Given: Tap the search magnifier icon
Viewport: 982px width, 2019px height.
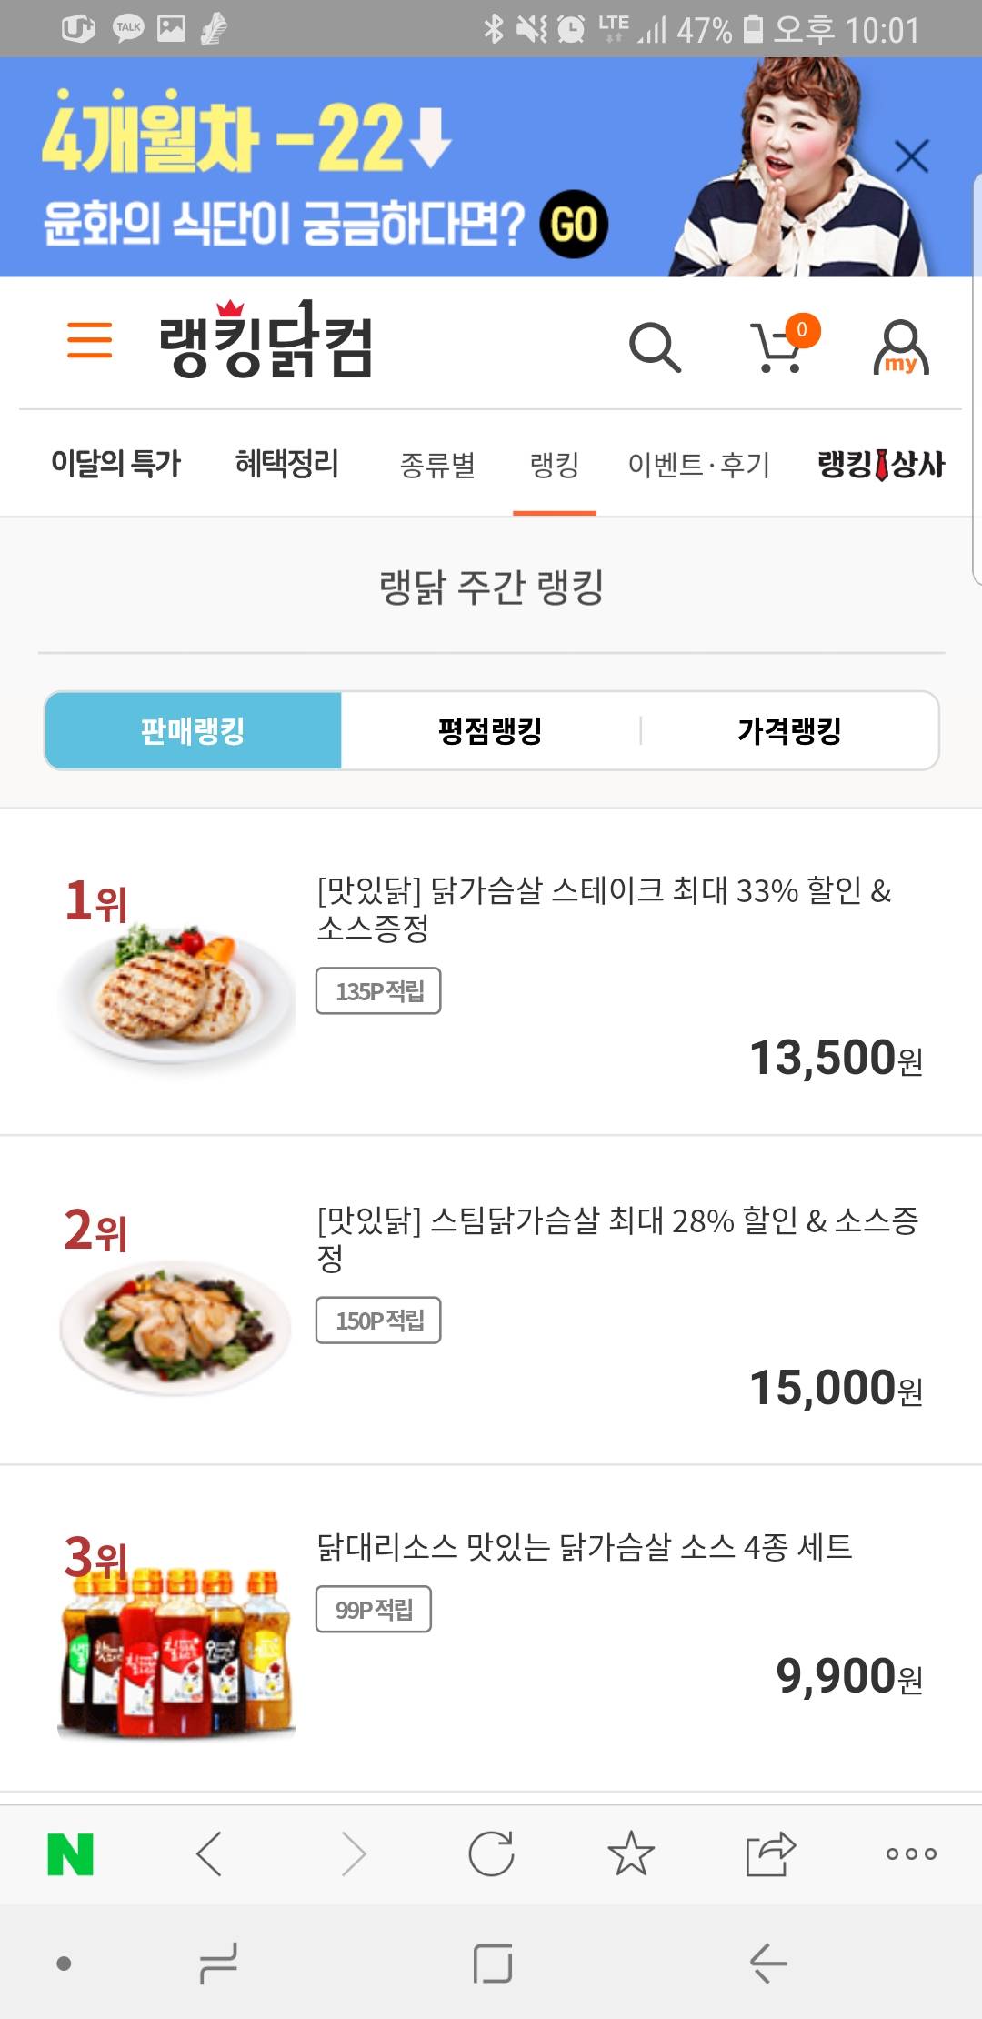Looking at the screenshot, I should coord(655,347).
